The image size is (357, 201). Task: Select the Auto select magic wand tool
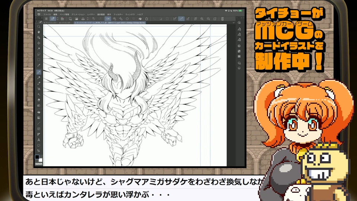(x=39, y=49)
